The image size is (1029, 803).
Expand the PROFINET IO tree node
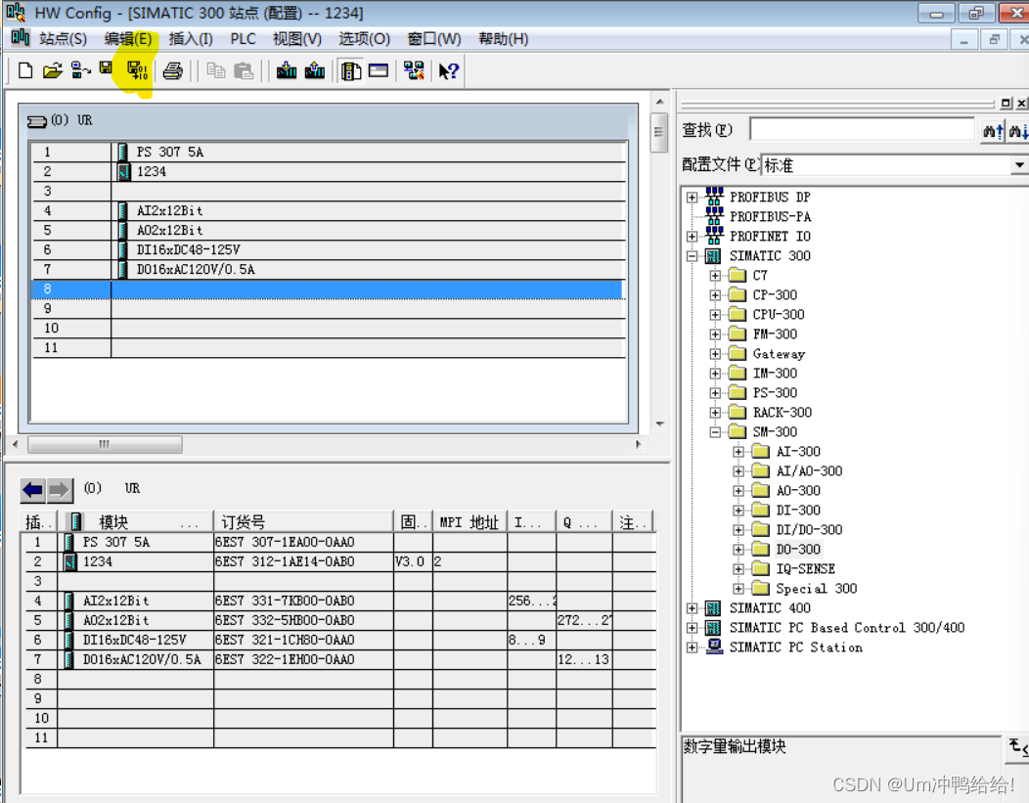point(692,236)
